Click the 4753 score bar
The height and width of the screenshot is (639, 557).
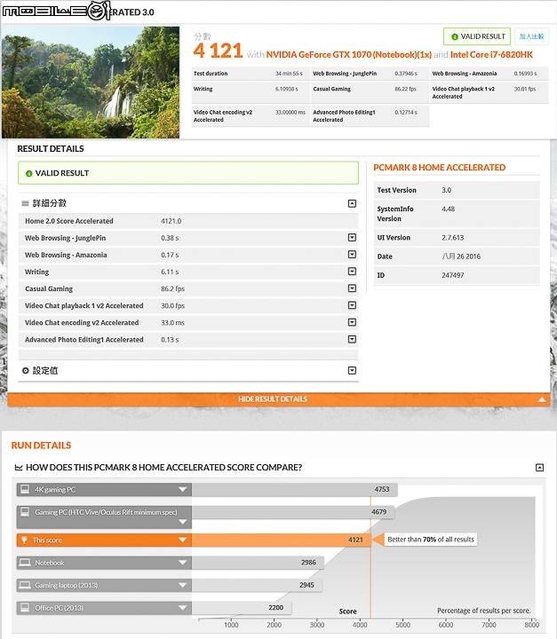tap(295, 489)
